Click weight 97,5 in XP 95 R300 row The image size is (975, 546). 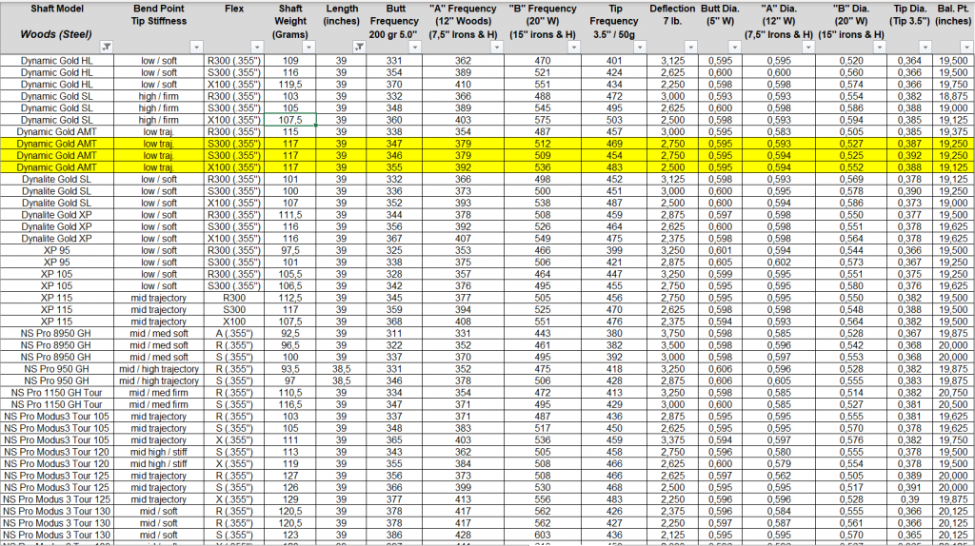coord(290,250)
